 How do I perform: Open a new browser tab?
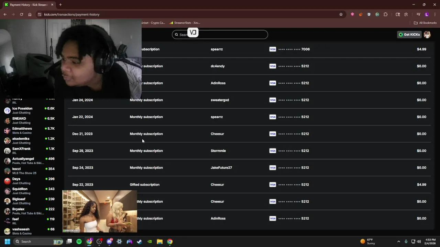coord(60,5)
